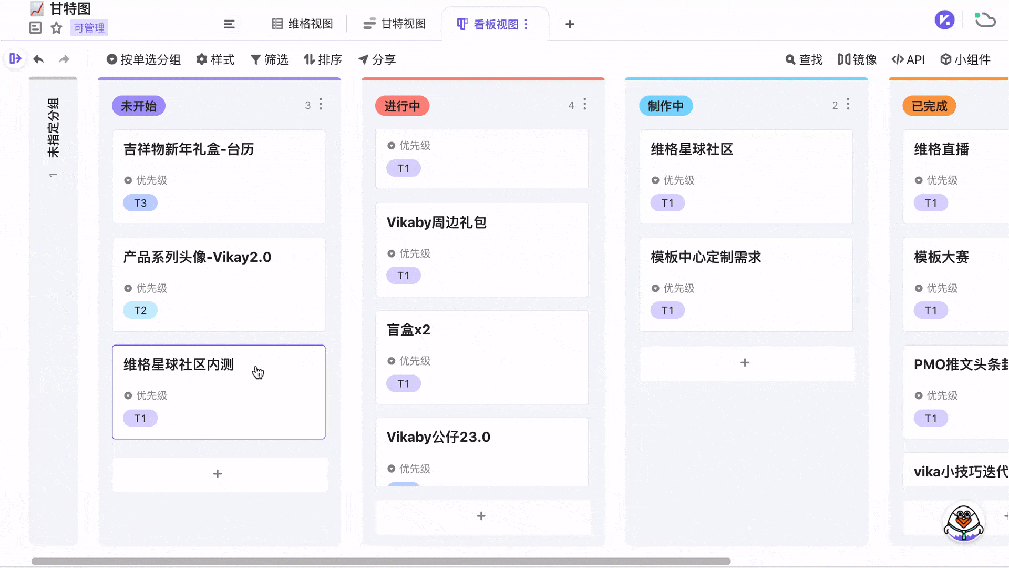Open the 看板视图 view options menu
This screenshot has width=1009, height=568.
tap(527, 24)
